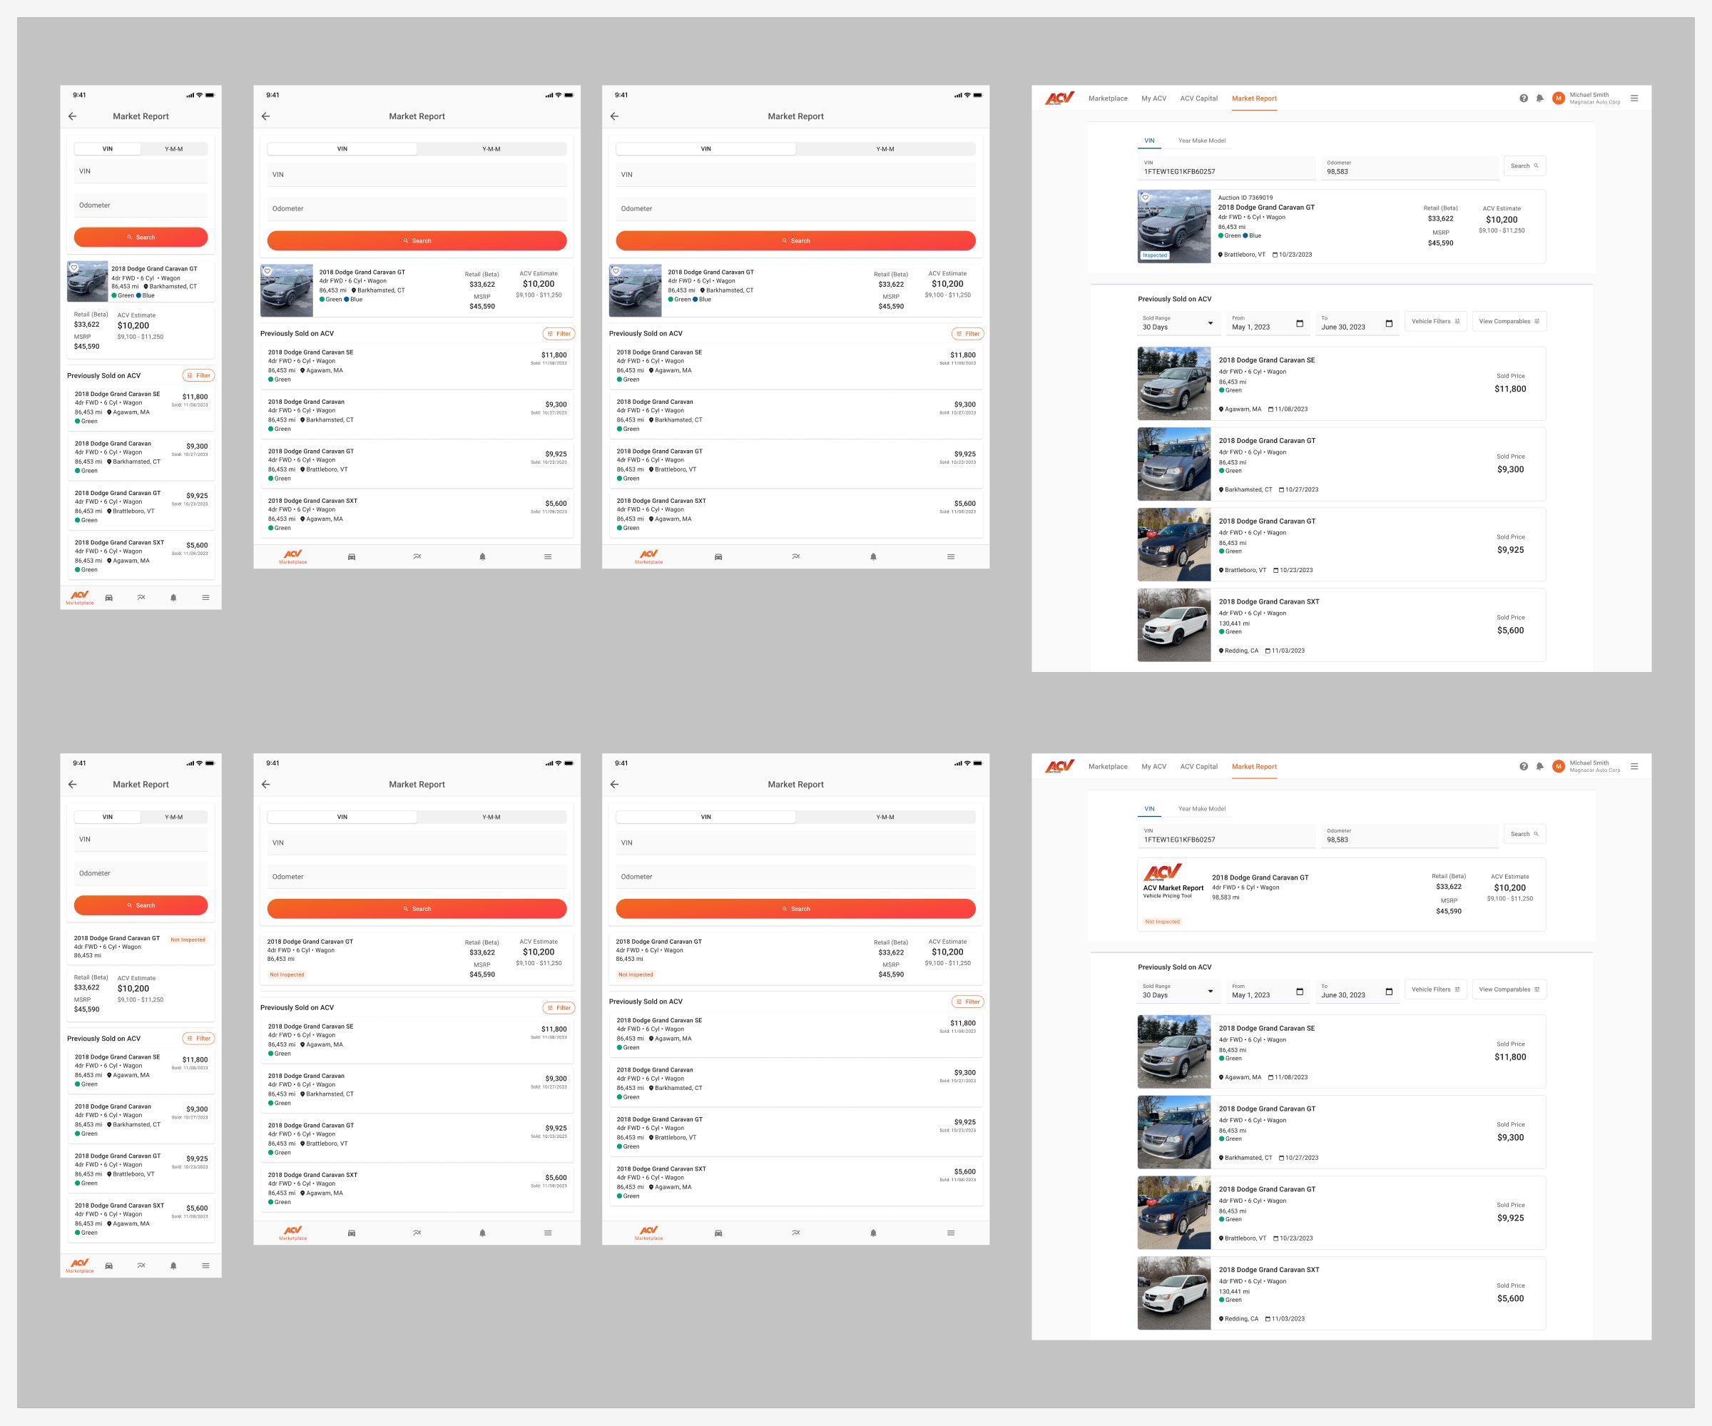Image resolution: width=1712 pixels, height=1426 pixels.
Task: Open My ACV nav item in top desktop mockup
Action: tap(1153, 98)
